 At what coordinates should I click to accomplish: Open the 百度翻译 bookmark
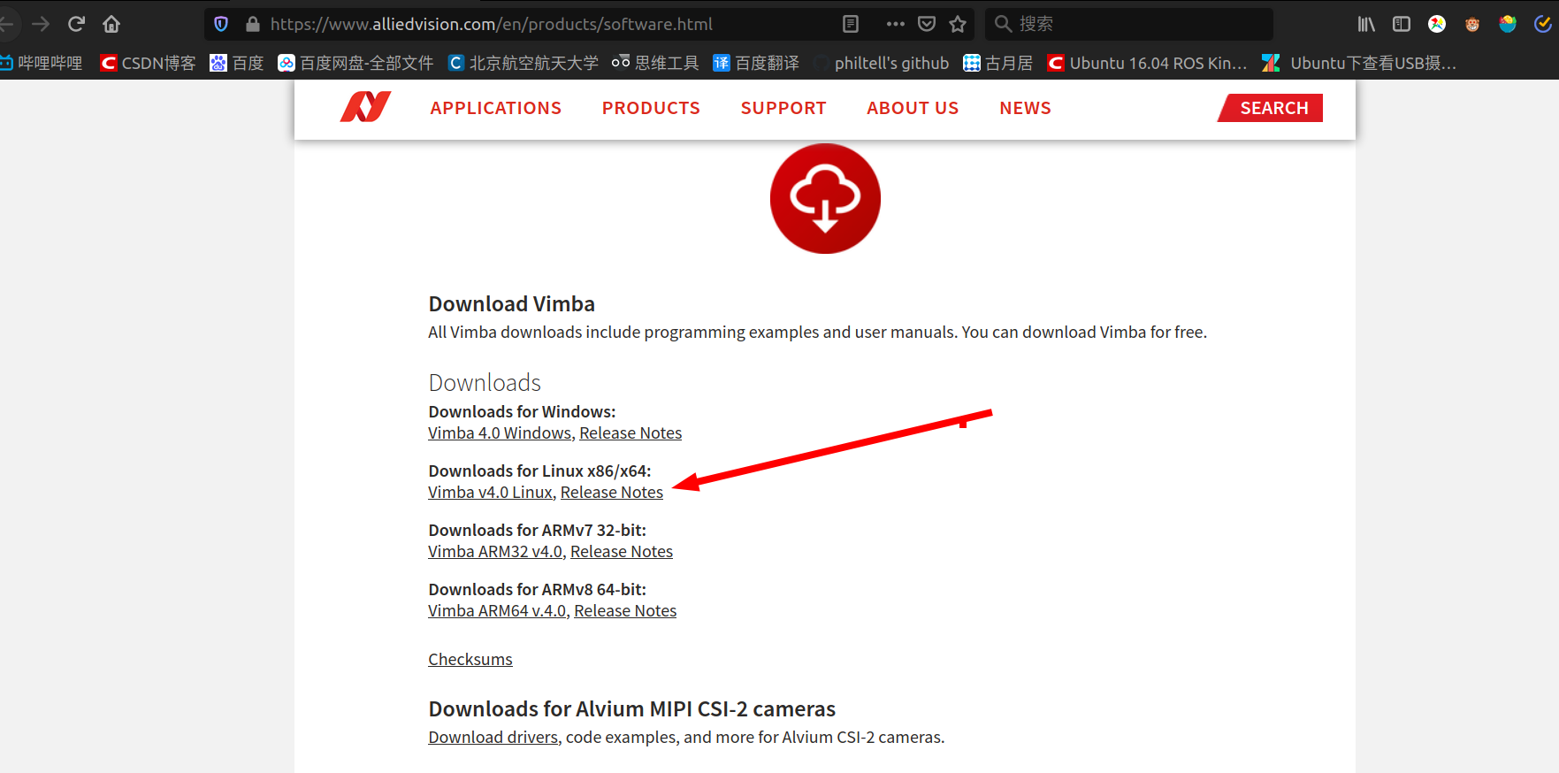[x=756, y=63]
